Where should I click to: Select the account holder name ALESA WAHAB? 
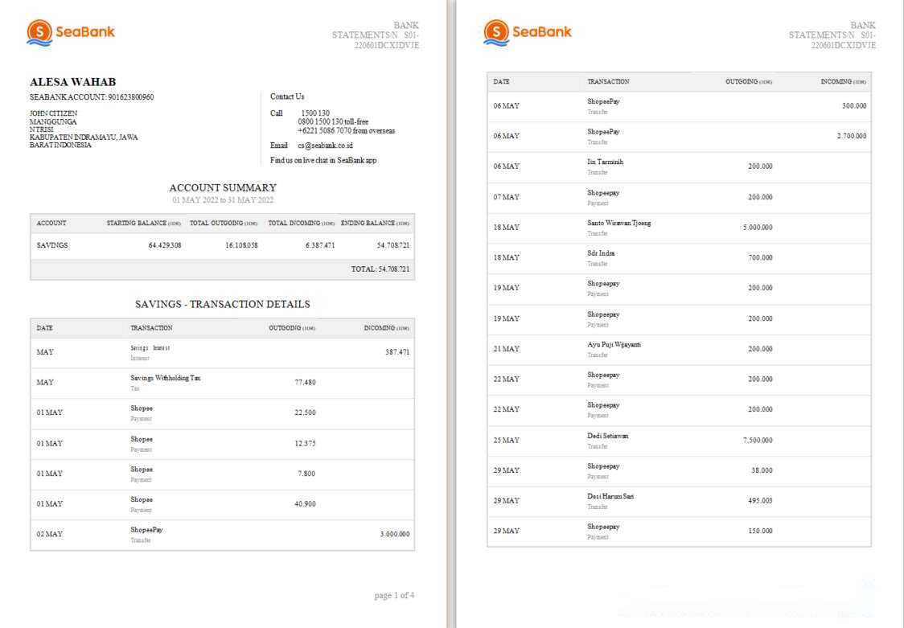(72, 82)
